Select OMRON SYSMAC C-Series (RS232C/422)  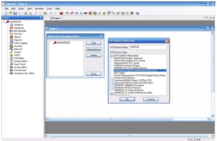pyautogui.click(x=140, y=70)
